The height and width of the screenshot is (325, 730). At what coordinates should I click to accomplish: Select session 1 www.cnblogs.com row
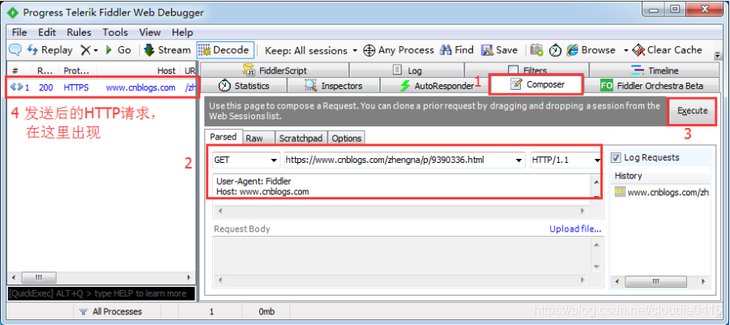(102, 87)
